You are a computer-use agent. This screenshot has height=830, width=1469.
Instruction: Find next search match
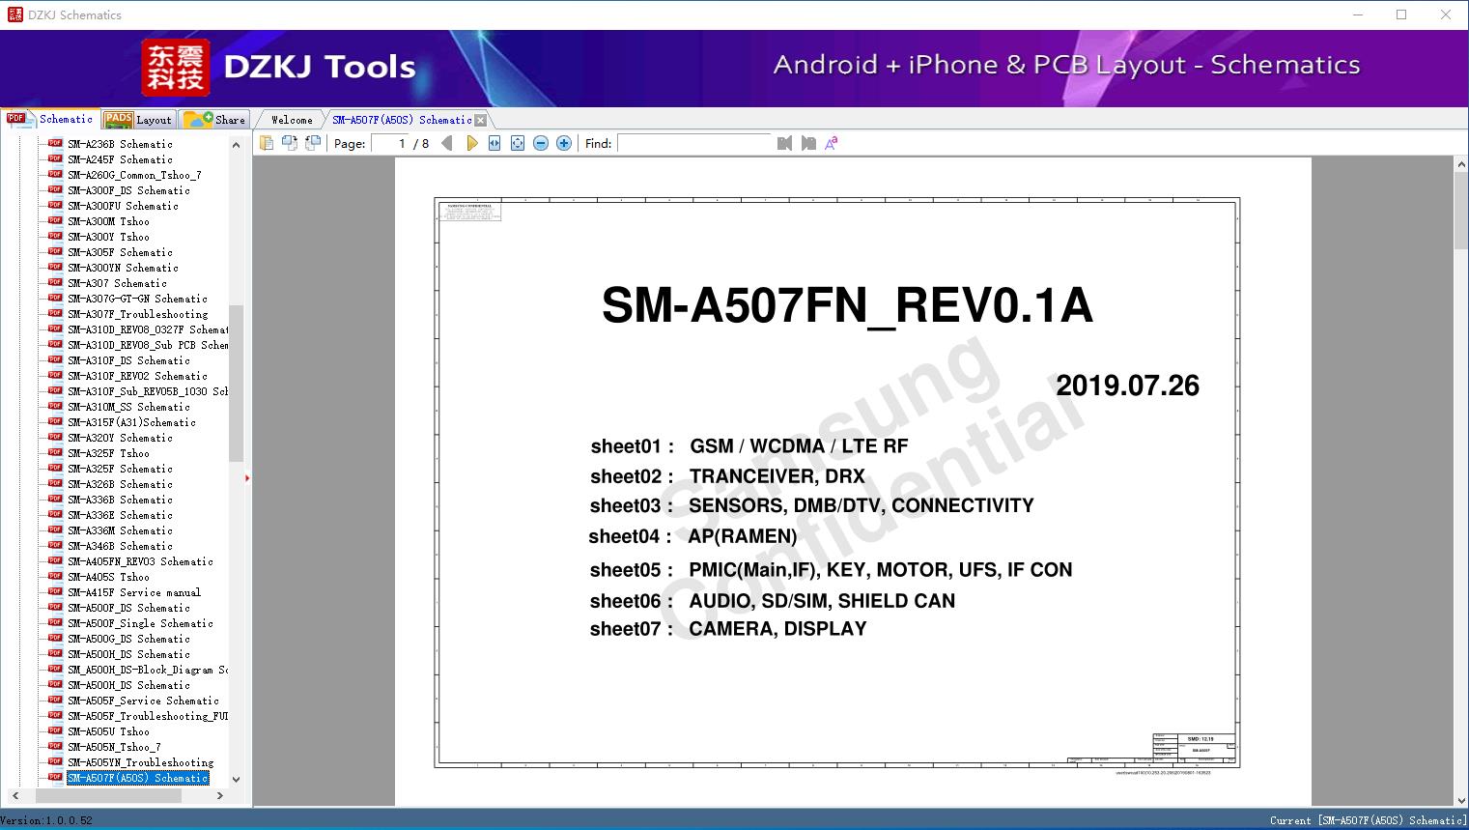pos(808,143)
